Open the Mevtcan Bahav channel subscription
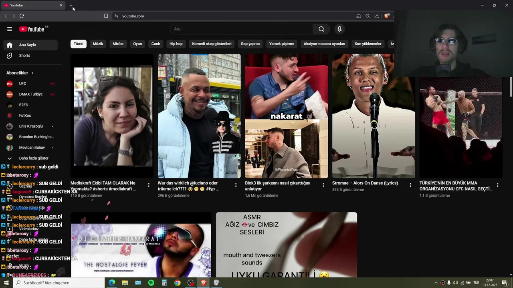 tap(31, 148)
